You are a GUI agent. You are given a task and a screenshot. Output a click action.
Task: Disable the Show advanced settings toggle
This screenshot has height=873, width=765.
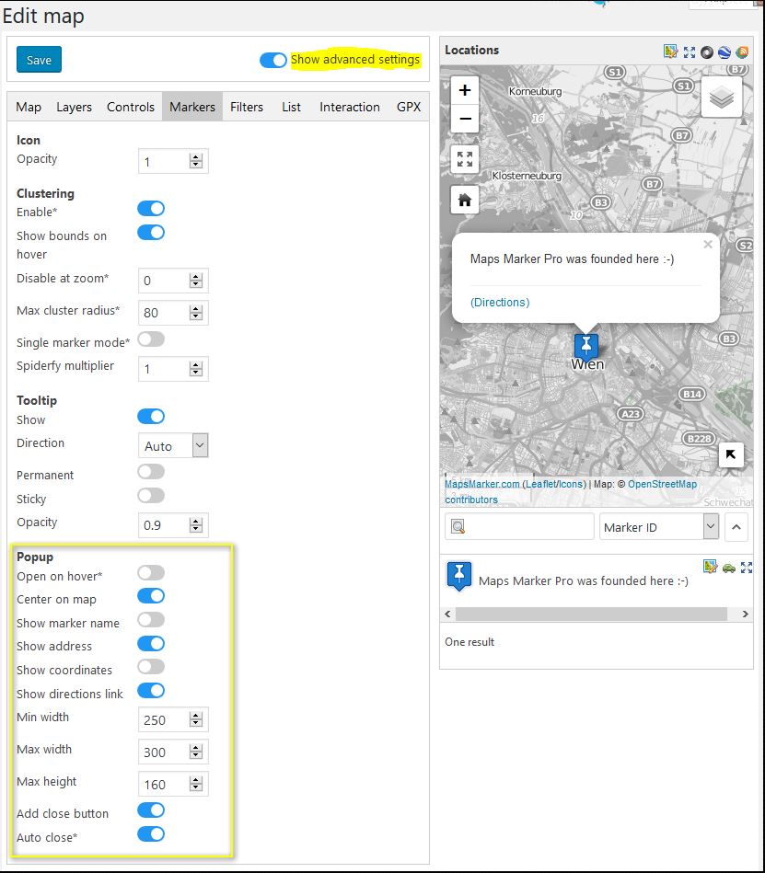tap(273, 60)
